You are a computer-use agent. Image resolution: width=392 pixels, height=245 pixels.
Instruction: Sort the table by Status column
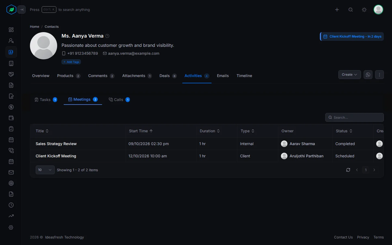coord(344,131)
